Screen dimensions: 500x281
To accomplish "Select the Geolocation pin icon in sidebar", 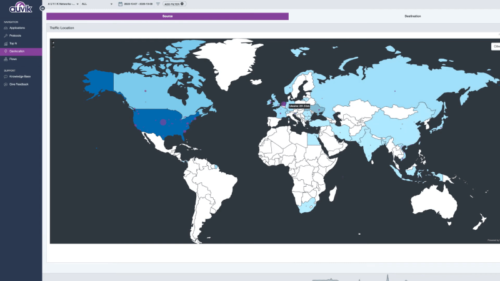I will coord(6,51).
